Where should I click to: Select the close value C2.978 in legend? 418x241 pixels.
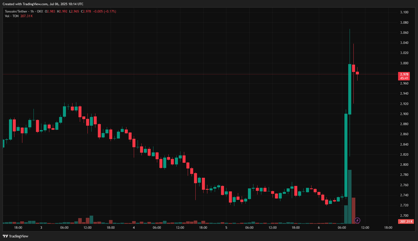pos(86,11)
